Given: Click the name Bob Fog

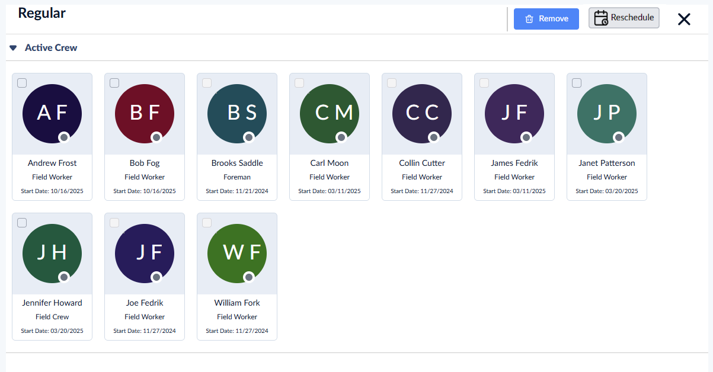Looking at the screenshot, I should click(145, 163).
